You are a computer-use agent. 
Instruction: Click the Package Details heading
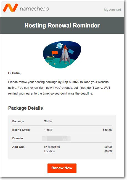[25, 108]
